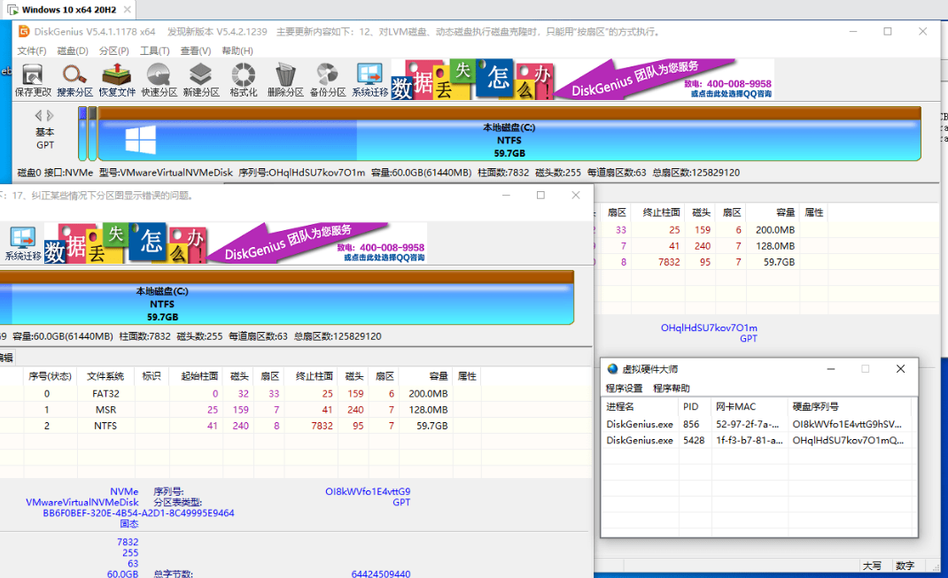Open the 帮助(H) menu

pyautogui.click(x=237, y=50)
